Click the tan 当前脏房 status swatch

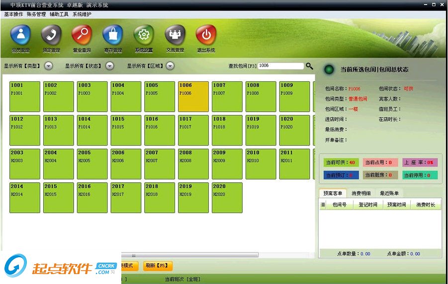(380, 175)
